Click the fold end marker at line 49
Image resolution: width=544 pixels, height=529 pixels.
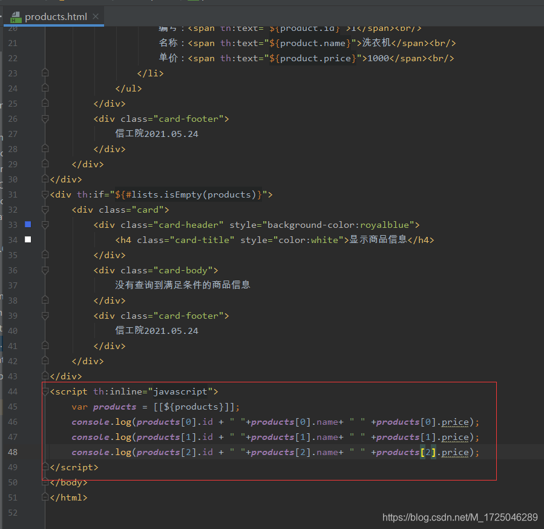(45, 467)
